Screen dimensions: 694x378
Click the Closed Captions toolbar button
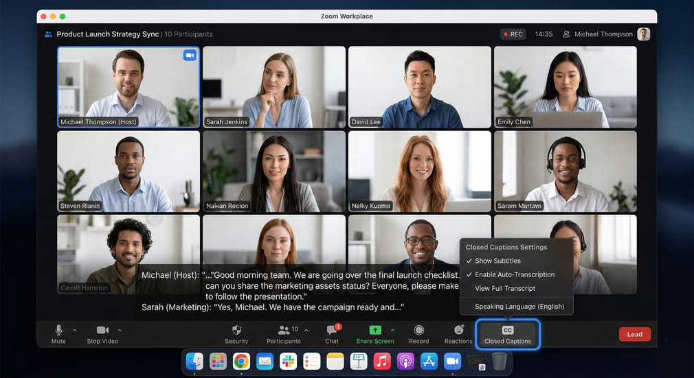click(x=508, y=335)
